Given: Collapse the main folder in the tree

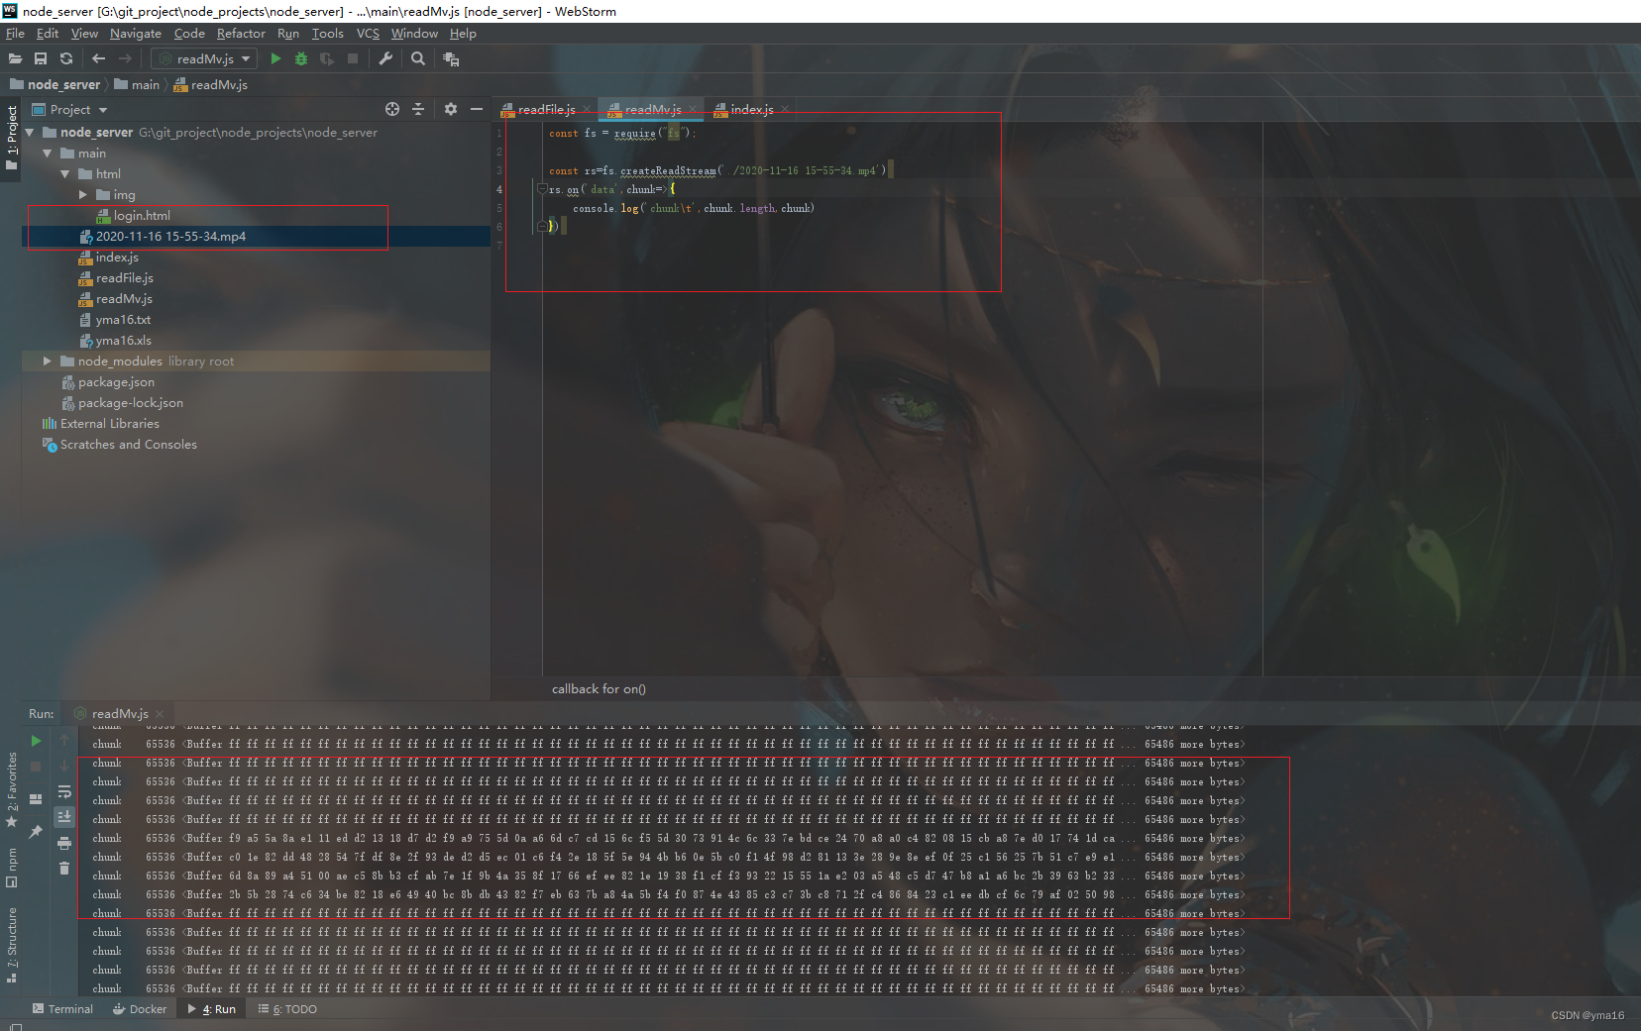Looking at the screenshot, I should 48,154.
